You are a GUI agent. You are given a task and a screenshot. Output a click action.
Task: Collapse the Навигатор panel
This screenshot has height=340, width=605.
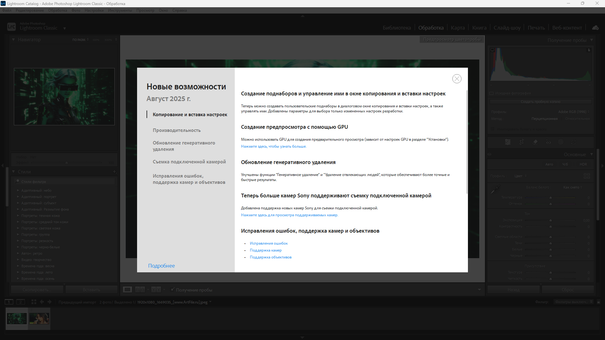pos(13,40)
